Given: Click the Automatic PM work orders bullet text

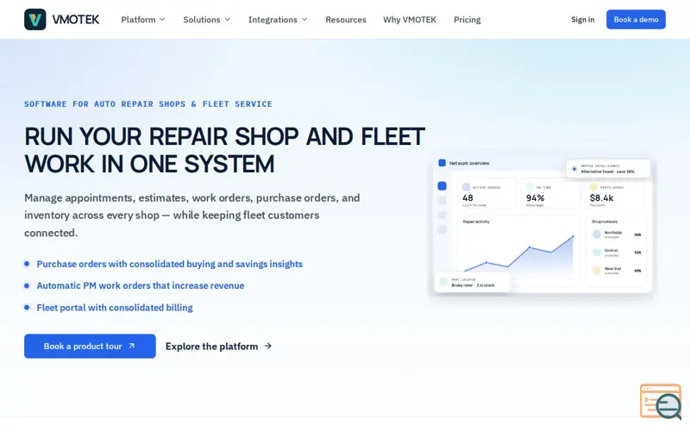Looking at the screenshot, I should pos(141,285).
